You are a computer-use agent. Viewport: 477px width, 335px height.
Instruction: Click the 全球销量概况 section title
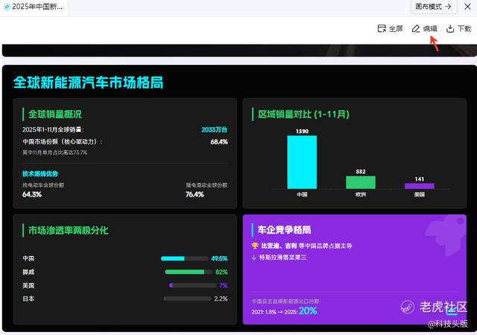(x=54, y=114)
